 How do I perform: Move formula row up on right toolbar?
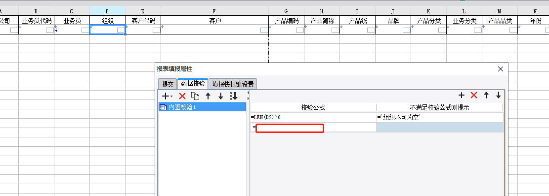[x=486, y=95]
